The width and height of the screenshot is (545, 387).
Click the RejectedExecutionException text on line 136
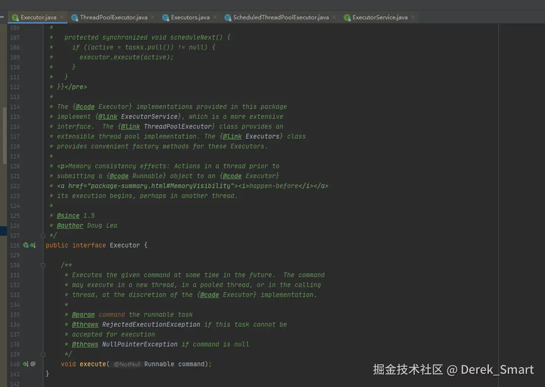[x=151, y=324]
